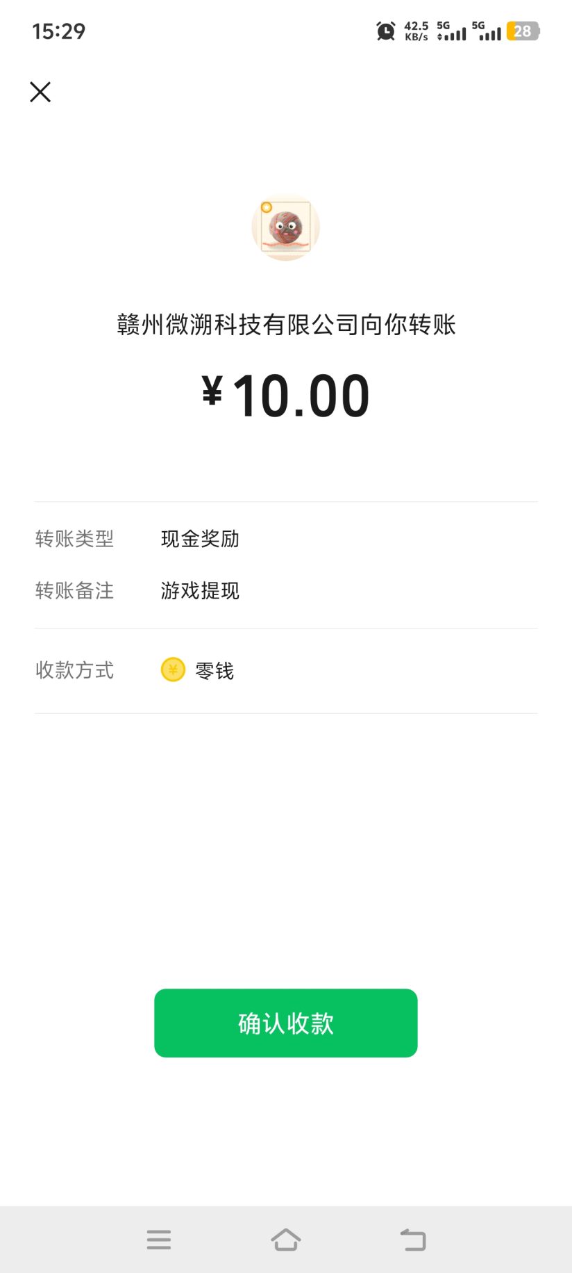Tap the 收款方式 row label

coord(74,670)
